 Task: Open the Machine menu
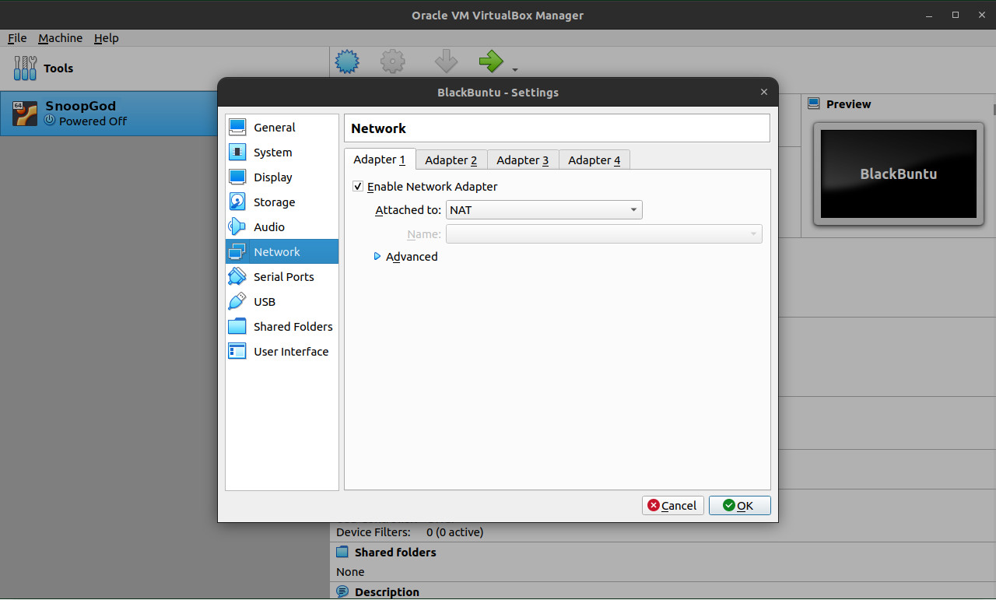point(60,38)
